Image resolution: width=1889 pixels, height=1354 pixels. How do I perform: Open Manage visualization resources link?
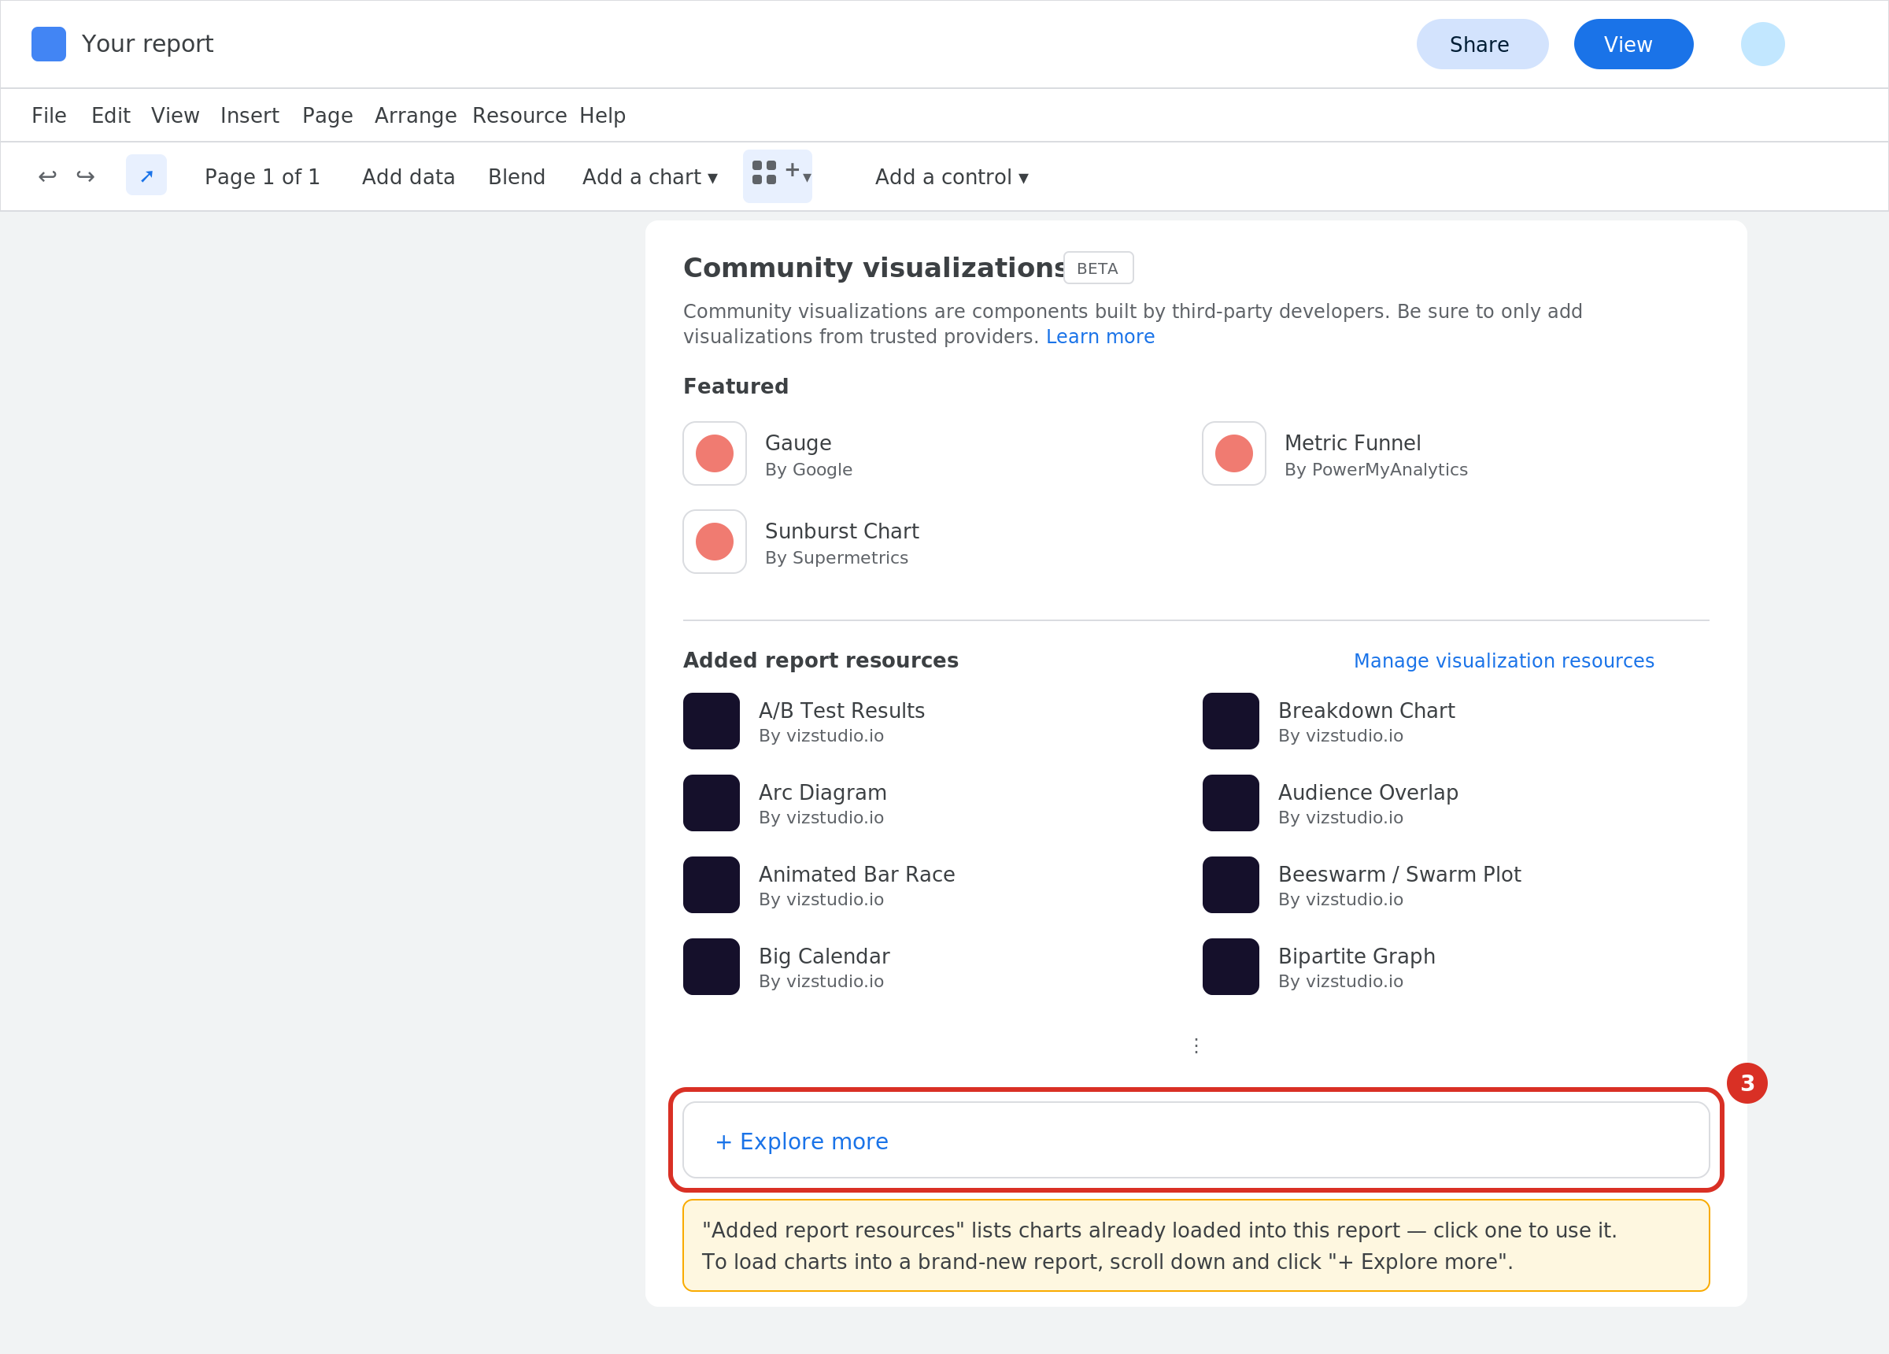(1503, 660)
